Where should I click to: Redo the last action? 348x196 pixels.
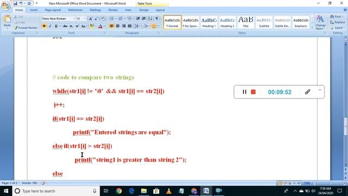(x=29, y=3)
